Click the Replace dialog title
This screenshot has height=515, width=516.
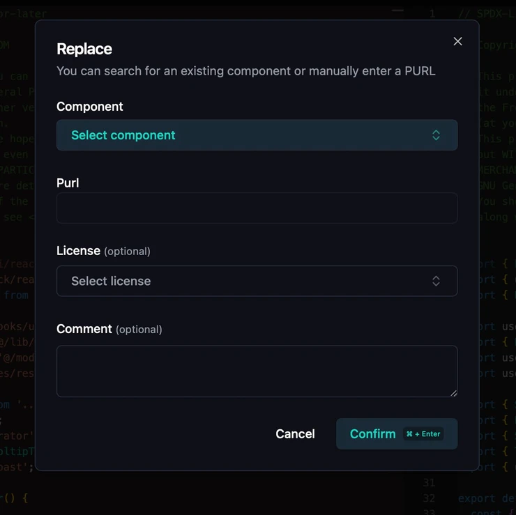[x=84, y=49]
